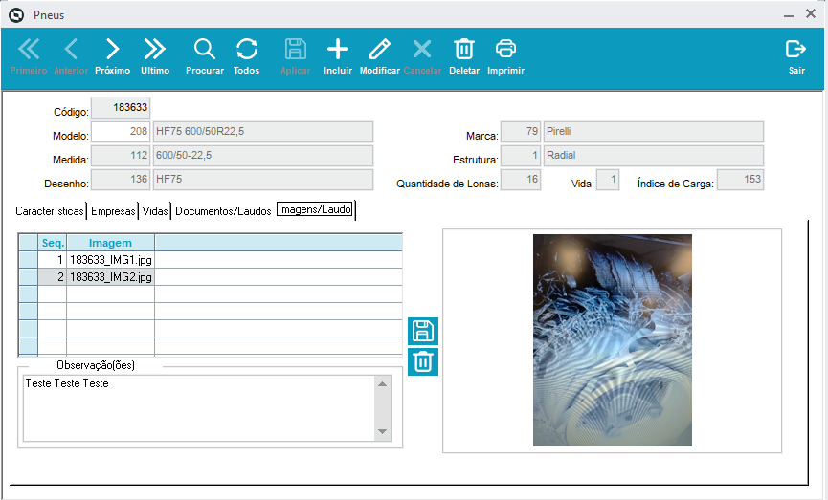Save image using floppy icon beside grid
This screenshot has height=500, width=828.
point(423,331)
